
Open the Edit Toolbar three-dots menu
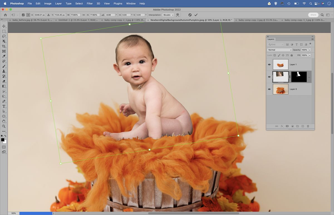(x=4, y=131)
